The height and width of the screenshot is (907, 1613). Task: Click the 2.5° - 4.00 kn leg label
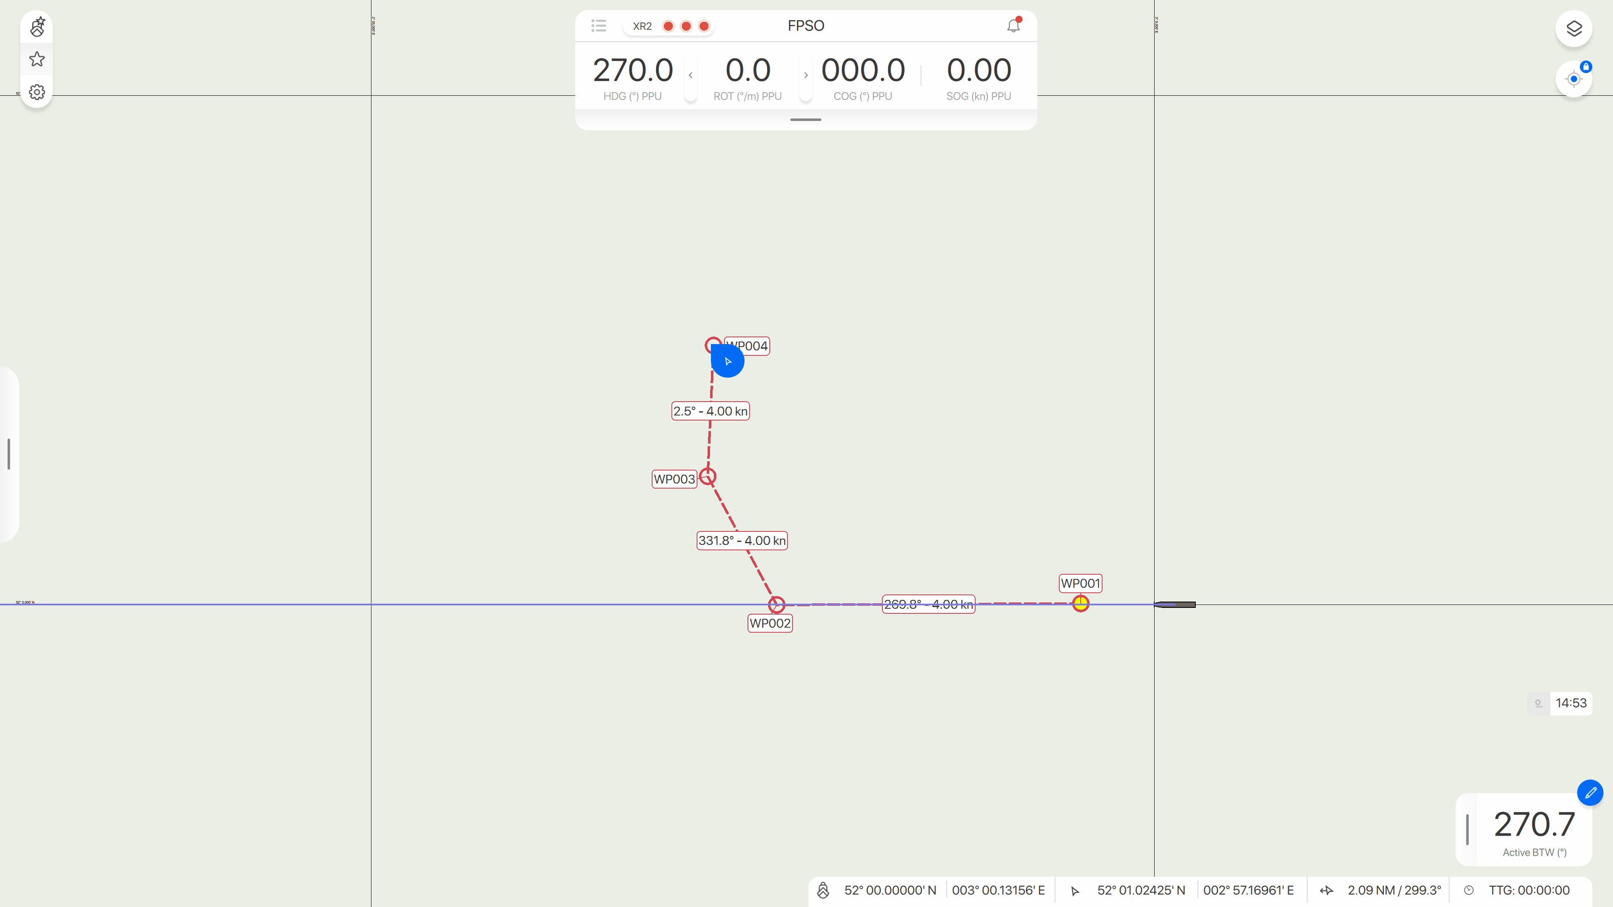point(710,411)
